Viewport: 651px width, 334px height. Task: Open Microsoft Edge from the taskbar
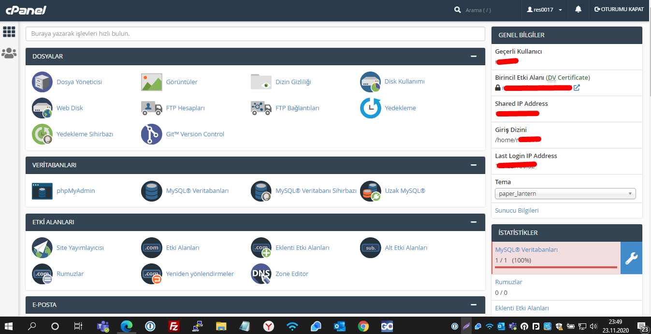(x=127, y=326)
